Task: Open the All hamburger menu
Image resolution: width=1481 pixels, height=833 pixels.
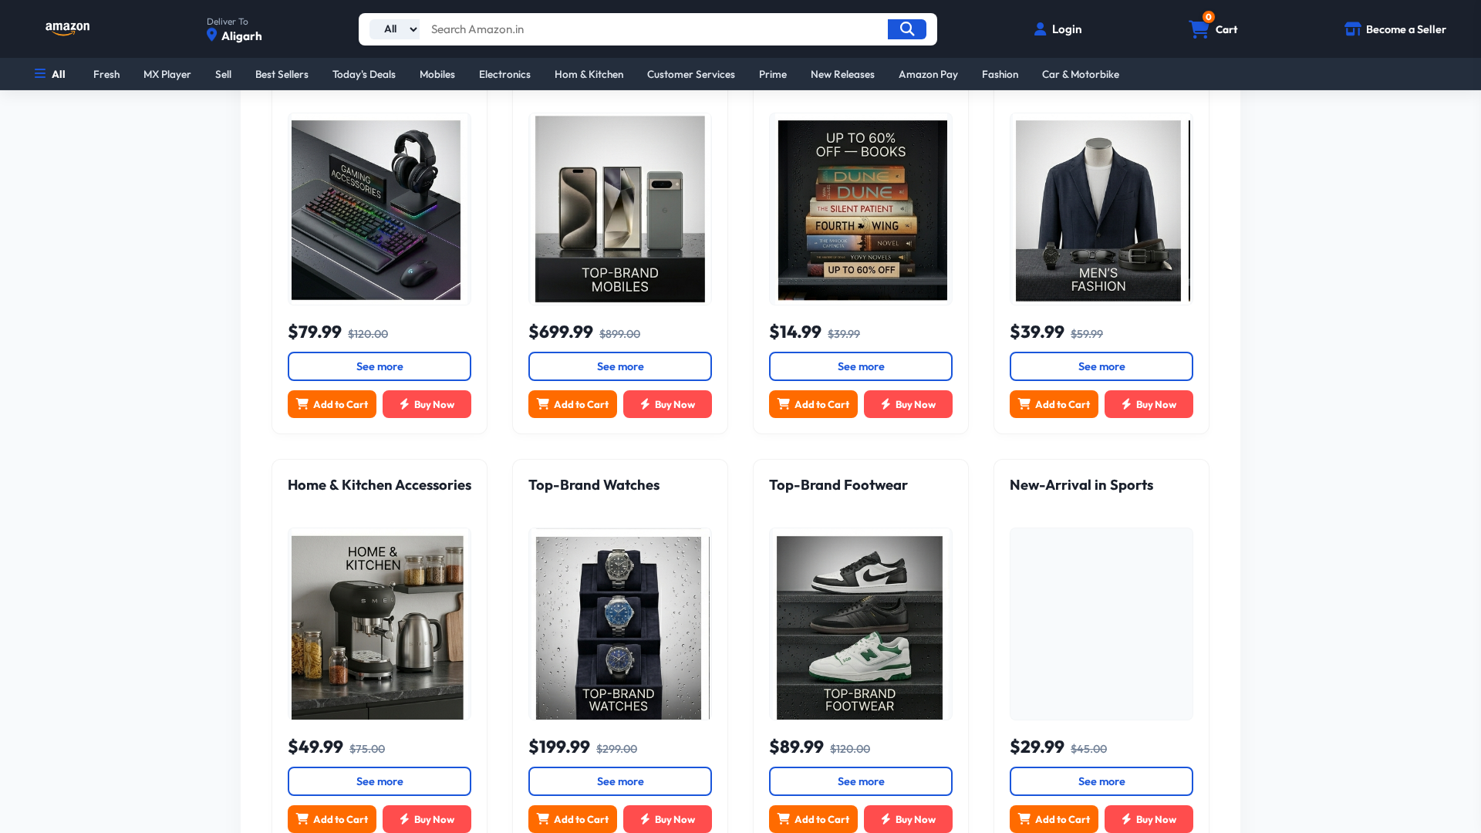Action: 50,74
